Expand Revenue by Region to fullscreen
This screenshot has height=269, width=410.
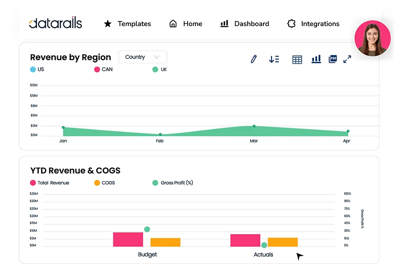click(x=347, y=59)
